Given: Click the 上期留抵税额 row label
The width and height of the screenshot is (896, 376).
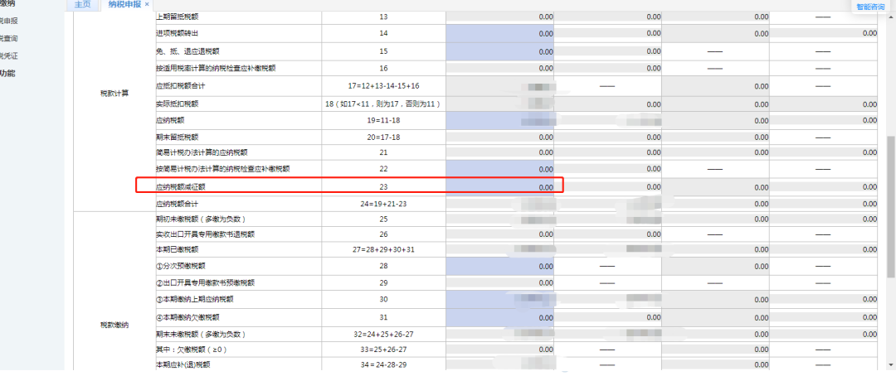Looking at the screenshot, I should click(178, 17).
